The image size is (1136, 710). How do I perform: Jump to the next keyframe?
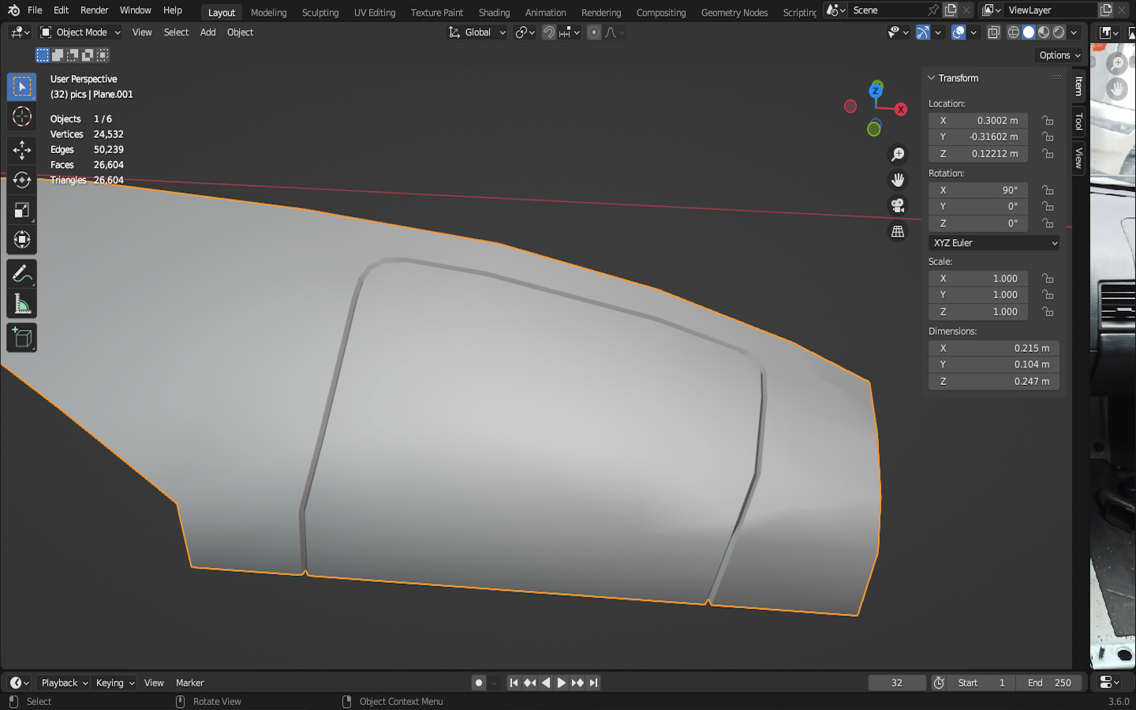(577, 683)
